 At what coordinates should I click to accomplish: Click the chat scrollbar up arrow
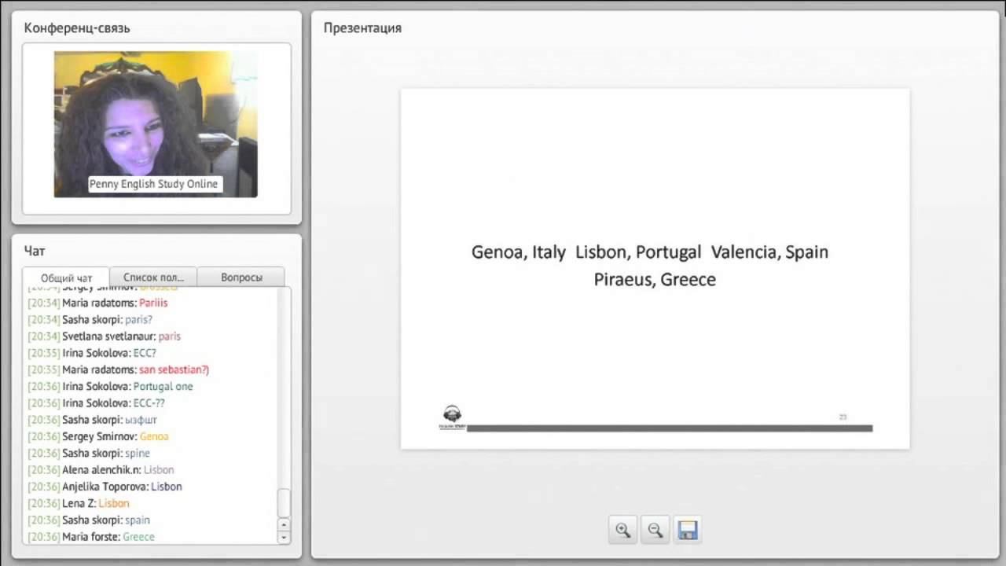tap(285, 524)
